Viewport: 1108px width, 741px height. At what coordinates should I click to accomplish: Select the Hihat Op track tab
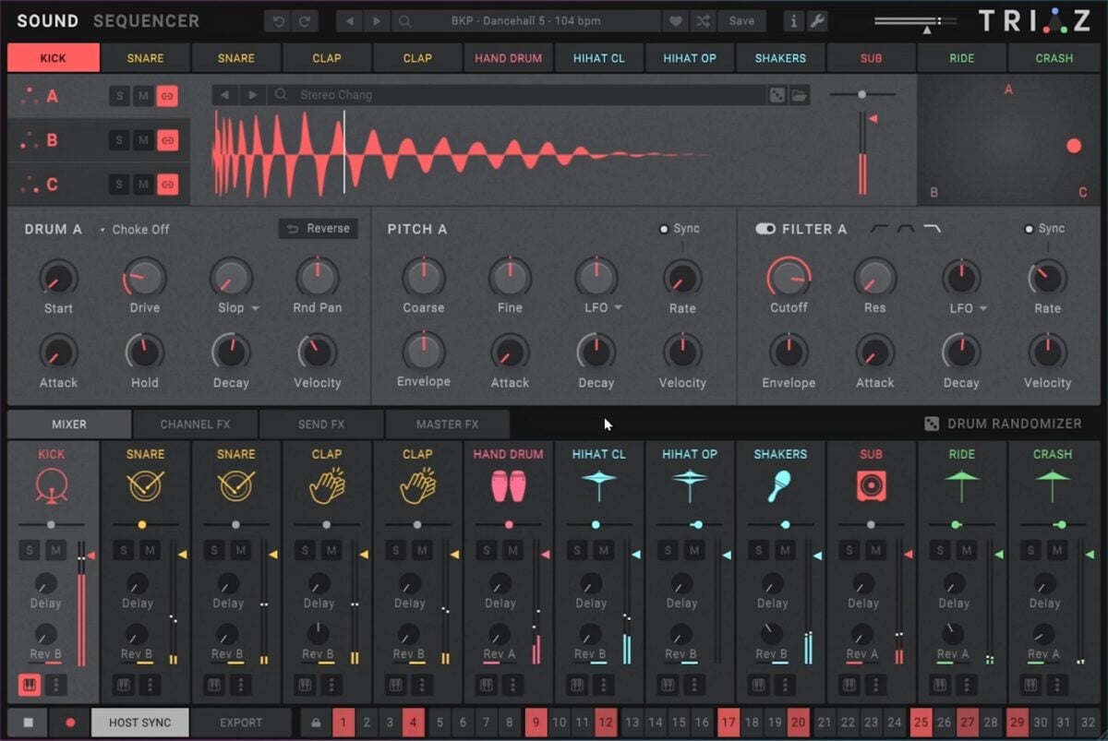(690, 57)
